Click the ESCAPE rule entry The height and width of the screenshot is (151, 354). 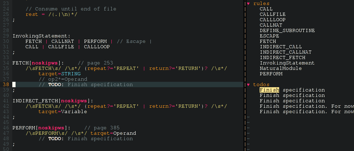point(269,36)
